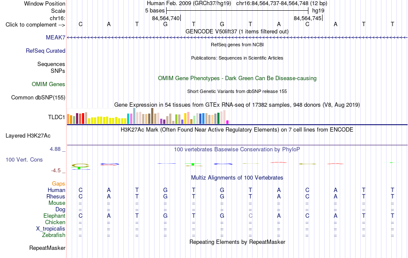Open 'Publications: Sequences in Scientific Articles' title
This screenshot has width=408, height=258.
click(x=237, y=58)
